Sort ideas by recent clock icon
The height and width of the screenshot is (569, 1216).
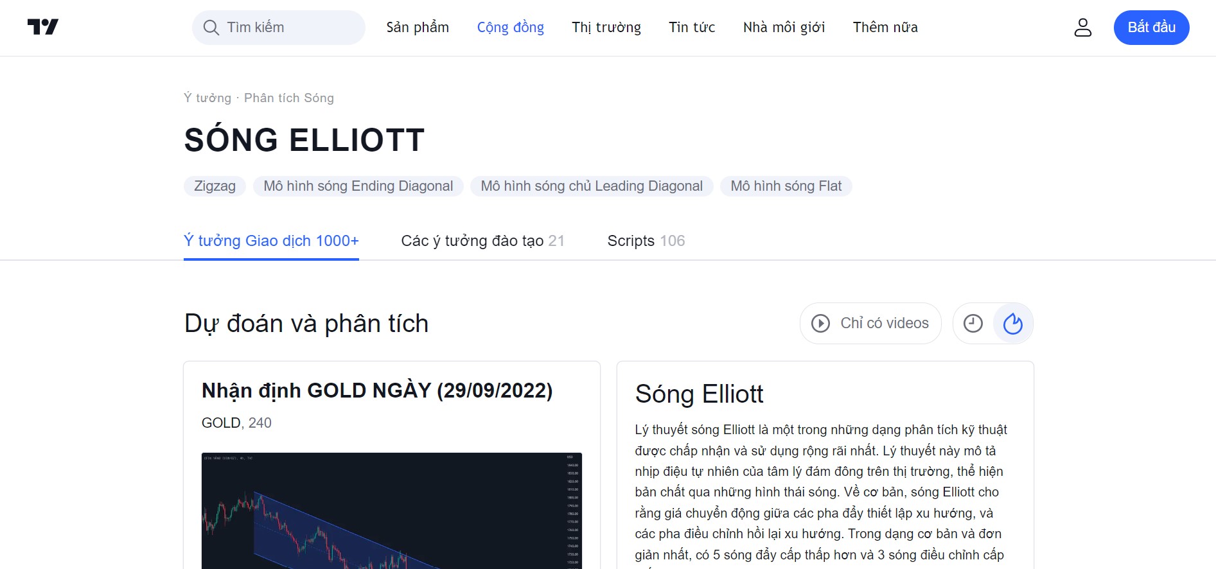(973, 324)
